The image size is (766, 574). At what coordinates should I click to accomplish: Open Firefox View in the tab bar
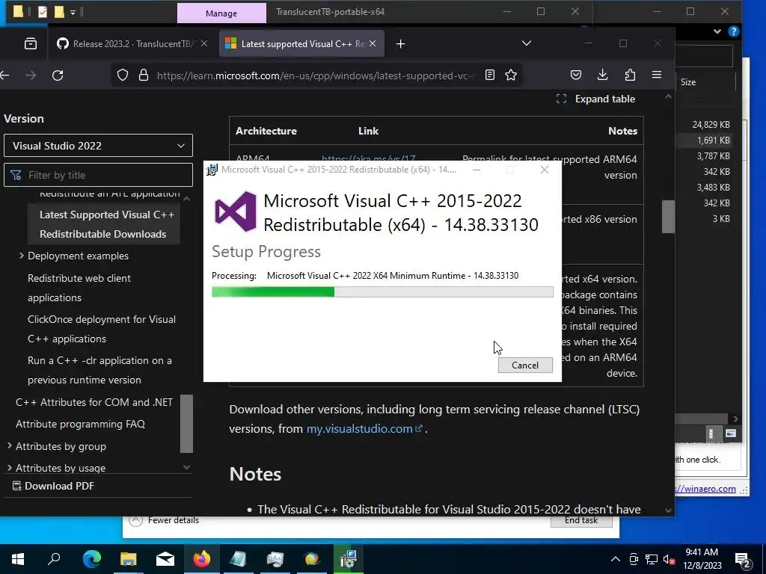pos(30,44)
